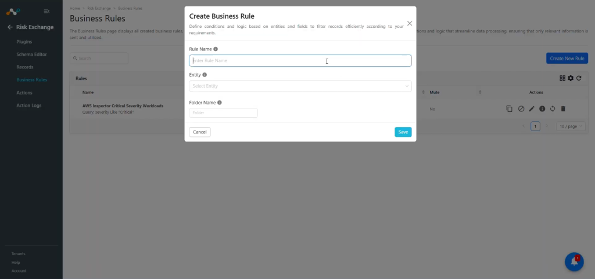Open Schema Editor in the sidebar

tap(31, 55)
